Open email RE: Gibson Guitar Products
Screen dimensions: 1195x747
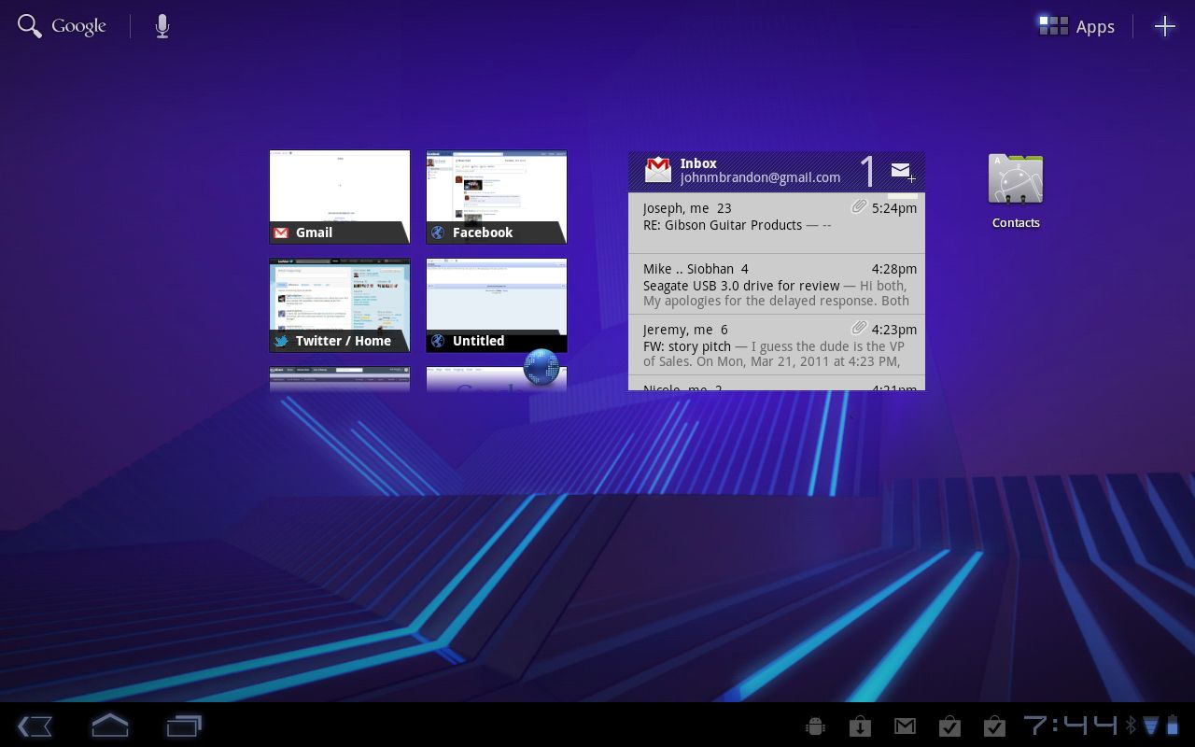pos(777,223)
